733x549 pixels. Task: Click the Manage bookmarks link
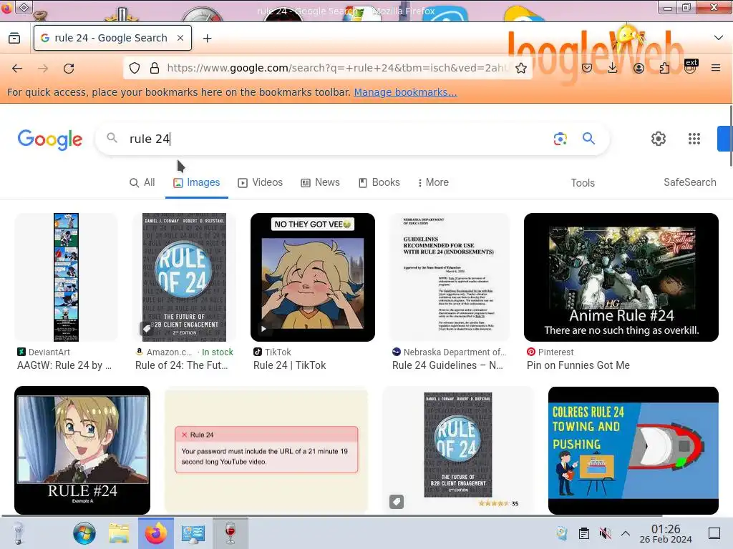pos(405,92)
